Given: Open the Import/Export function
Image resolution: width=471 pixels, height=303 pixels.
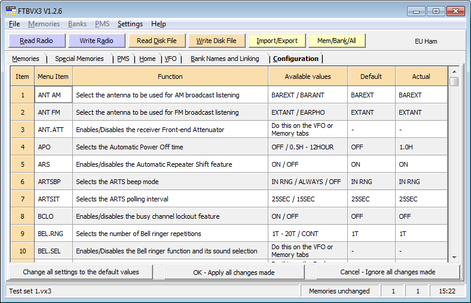Looking at the screenshot, I should pos(277,41).
